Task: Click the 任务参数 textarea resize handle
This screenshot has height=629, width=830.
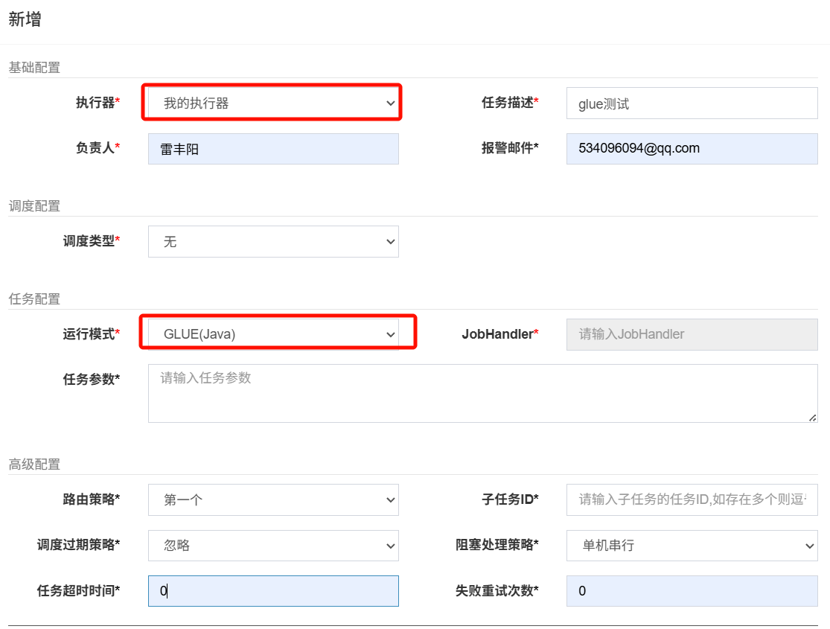Action: pos(812,418)
